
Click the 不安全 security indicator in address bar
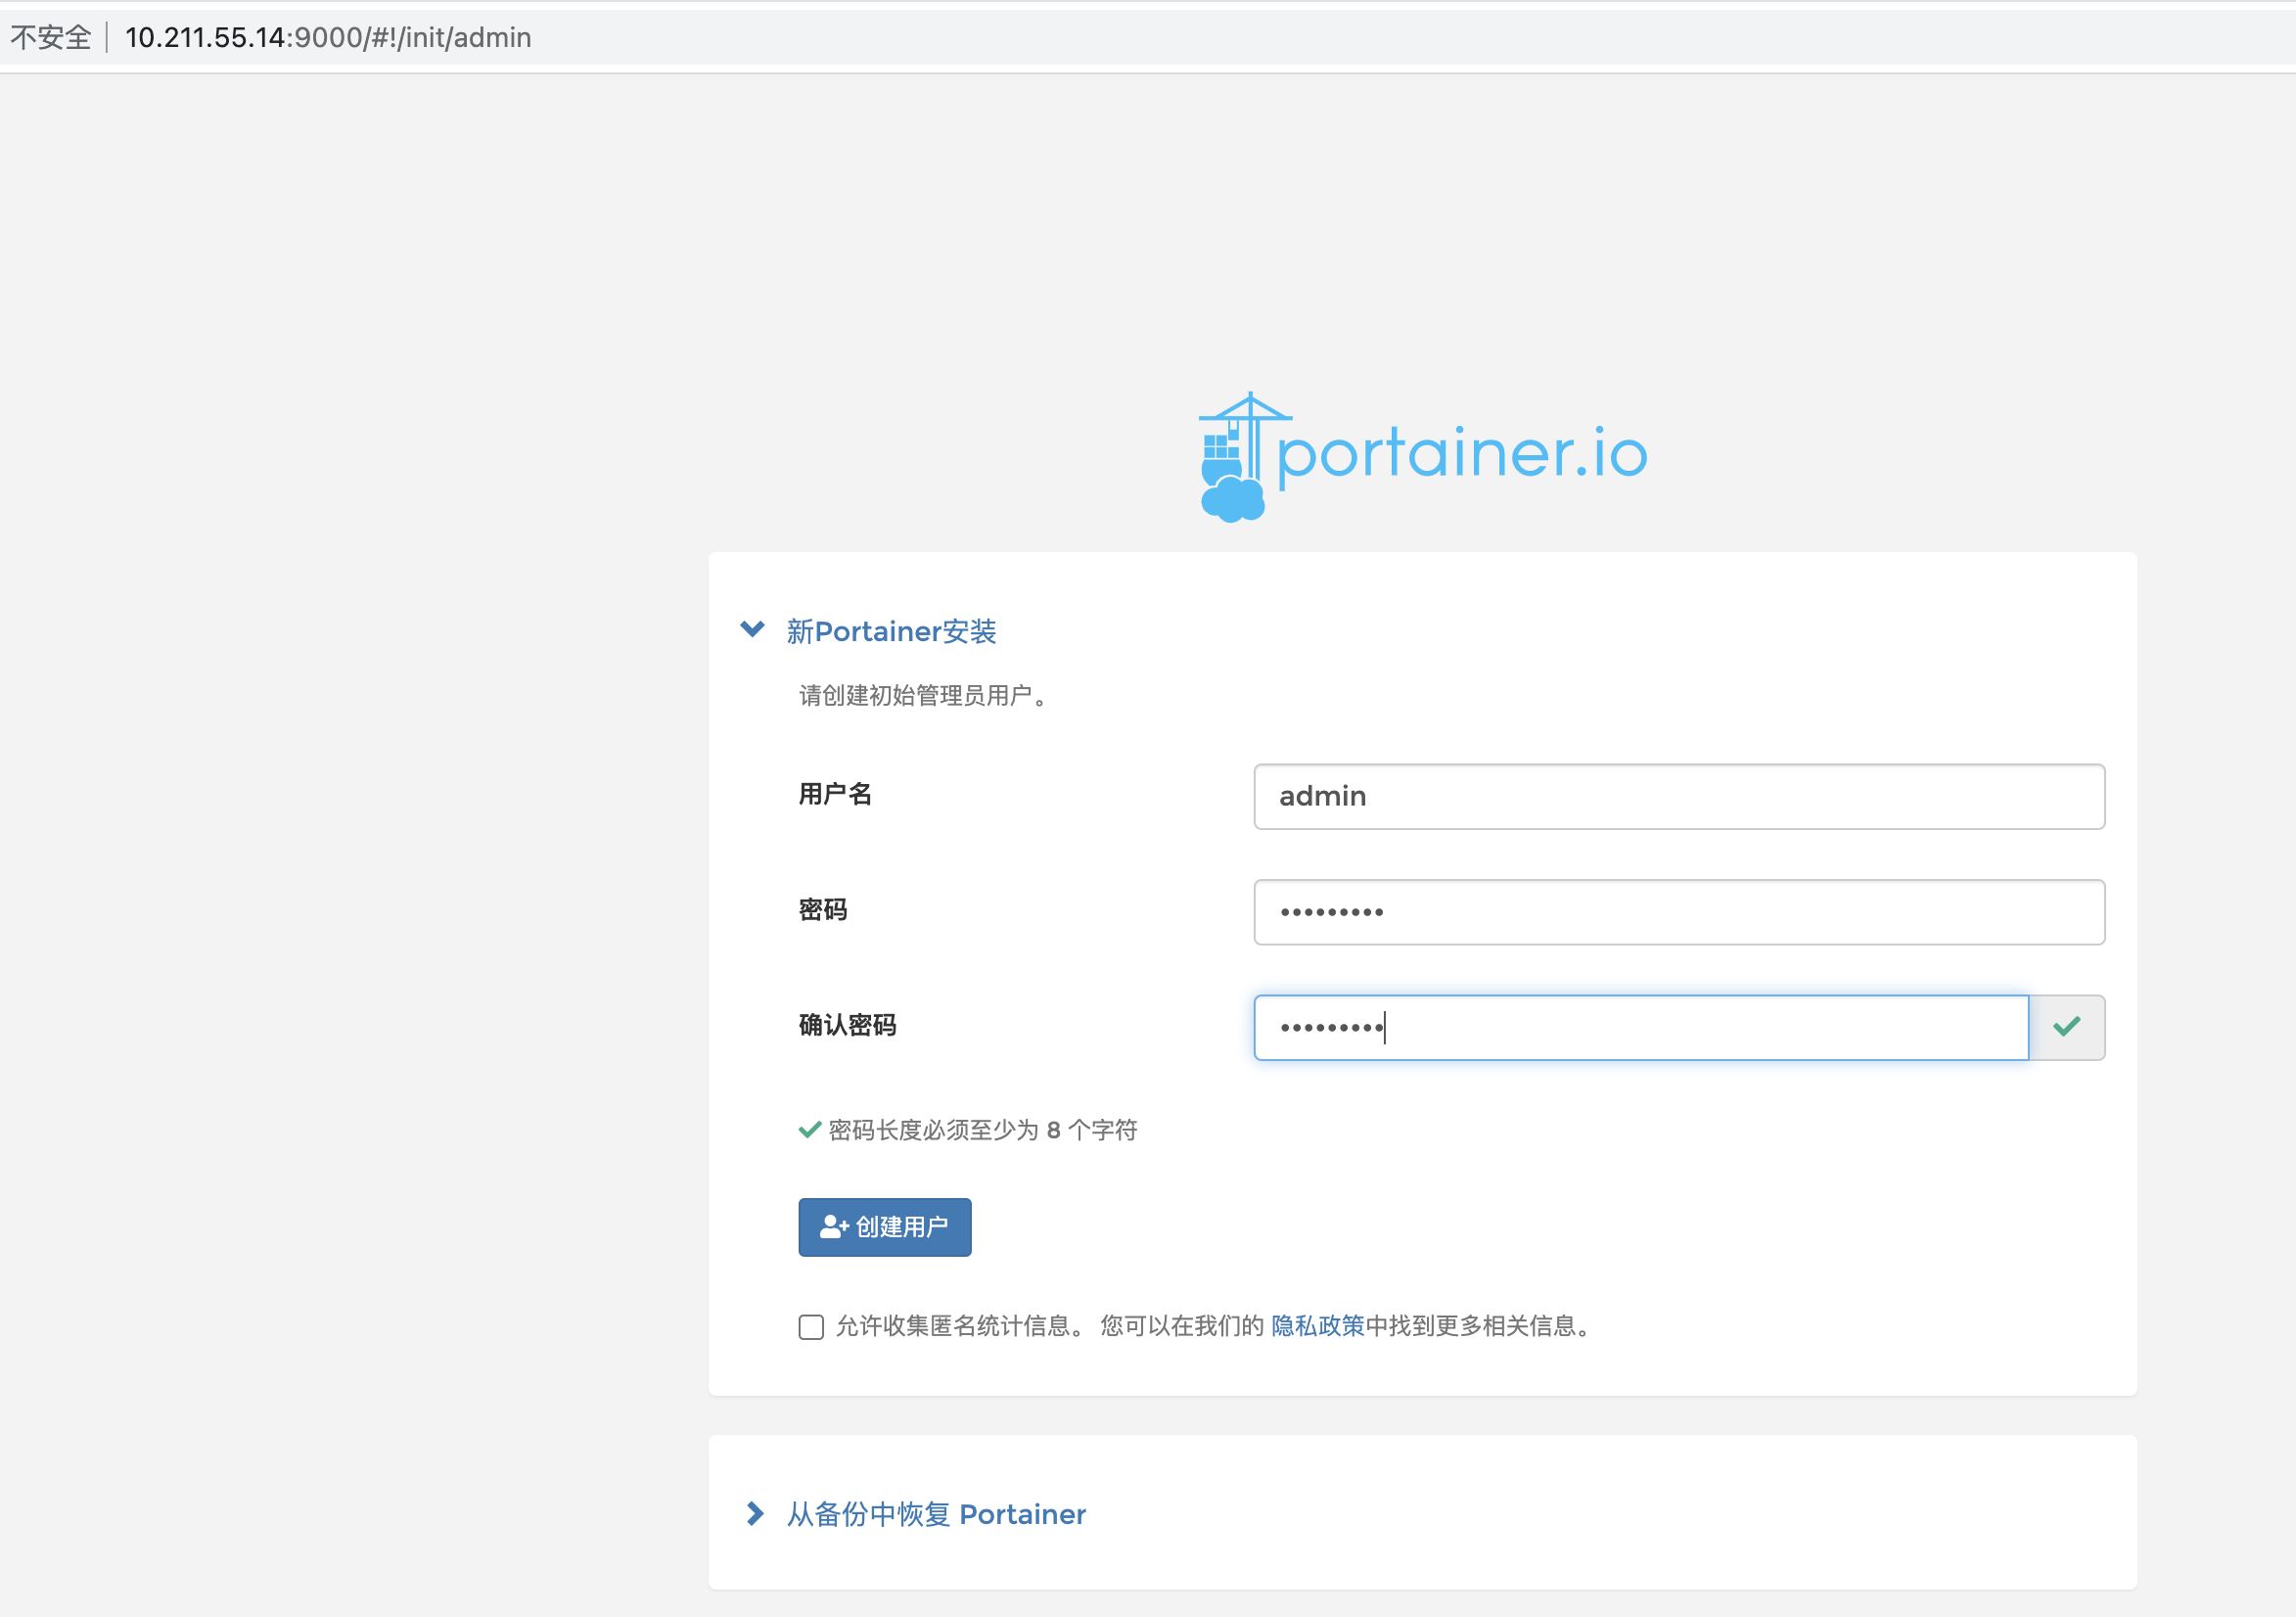(50, 37)
